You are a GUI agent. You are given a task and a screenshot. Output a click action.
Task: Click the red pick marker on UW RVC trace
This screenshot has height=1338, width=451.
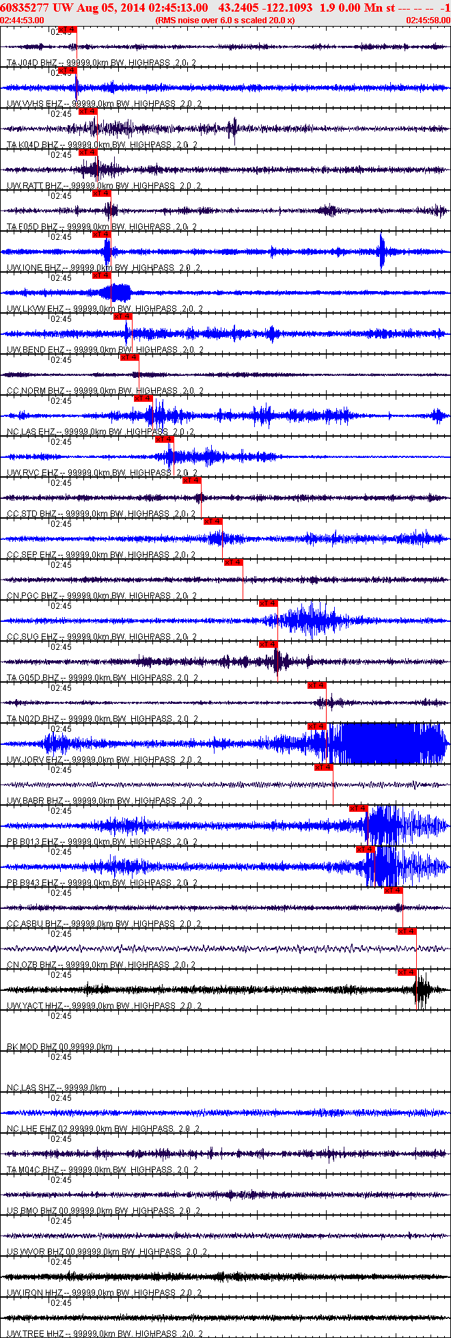(165, 439)
